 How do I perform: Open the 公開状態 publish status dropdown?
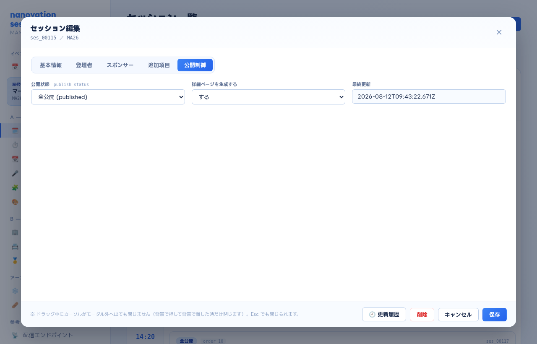click(108, 97)
